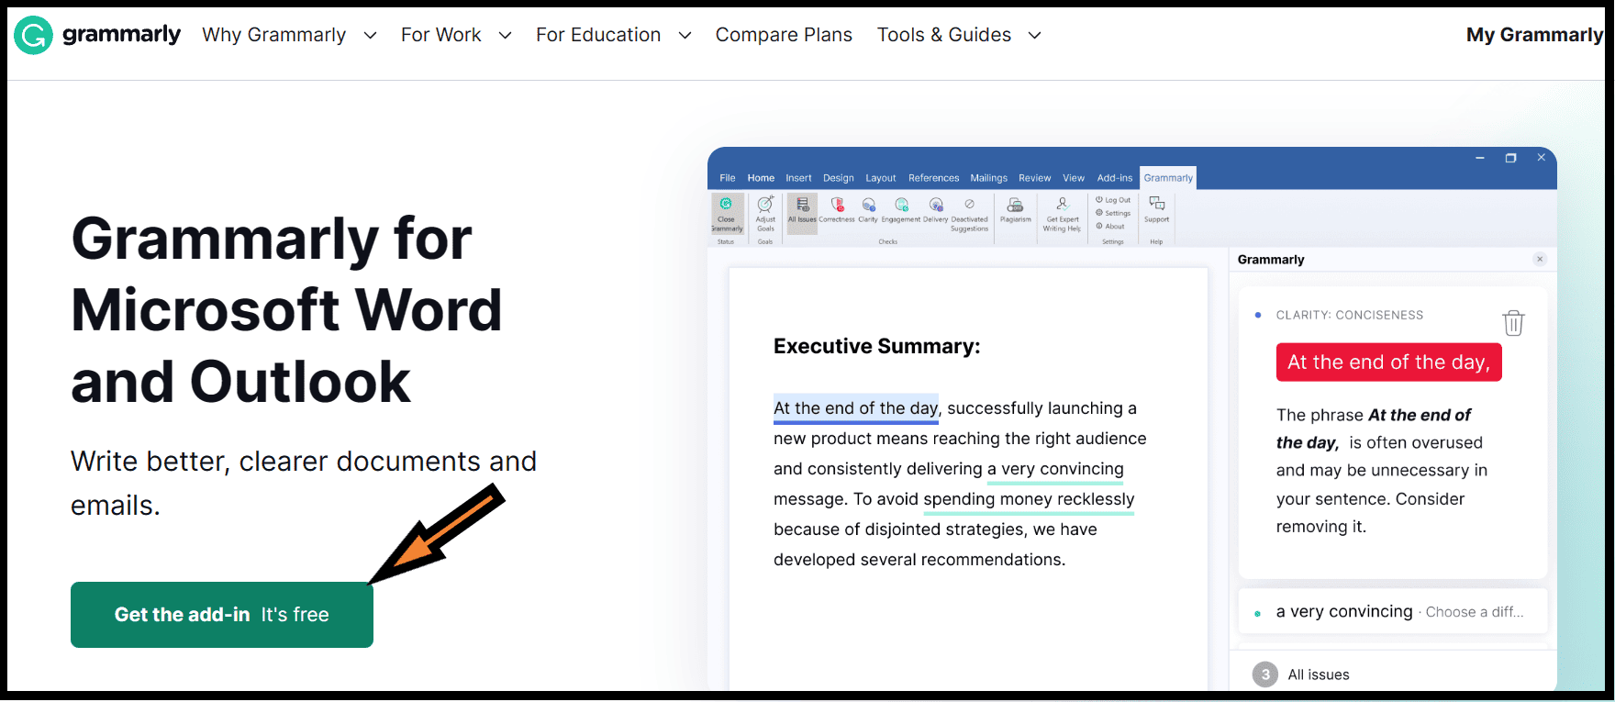The width and height of the screenshot is (1615, 702).
Task: Expand the 'a very convincing' suggestion card
Action: point(1393,612)
